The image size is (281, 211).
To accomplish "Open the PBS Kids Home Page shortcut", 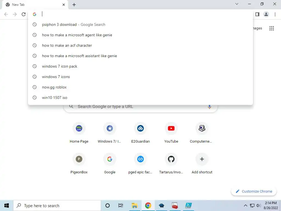I will (x=79, y=133).
